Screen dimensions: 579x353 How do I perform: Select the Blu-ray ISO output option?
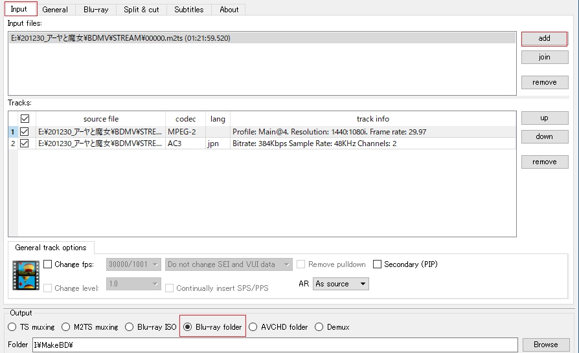130,327
